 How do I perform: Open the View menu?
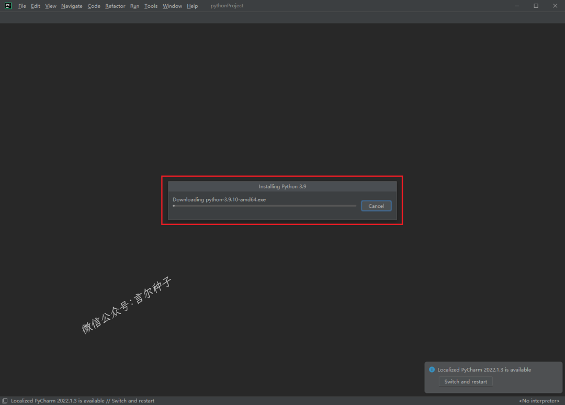pos(51,6)
